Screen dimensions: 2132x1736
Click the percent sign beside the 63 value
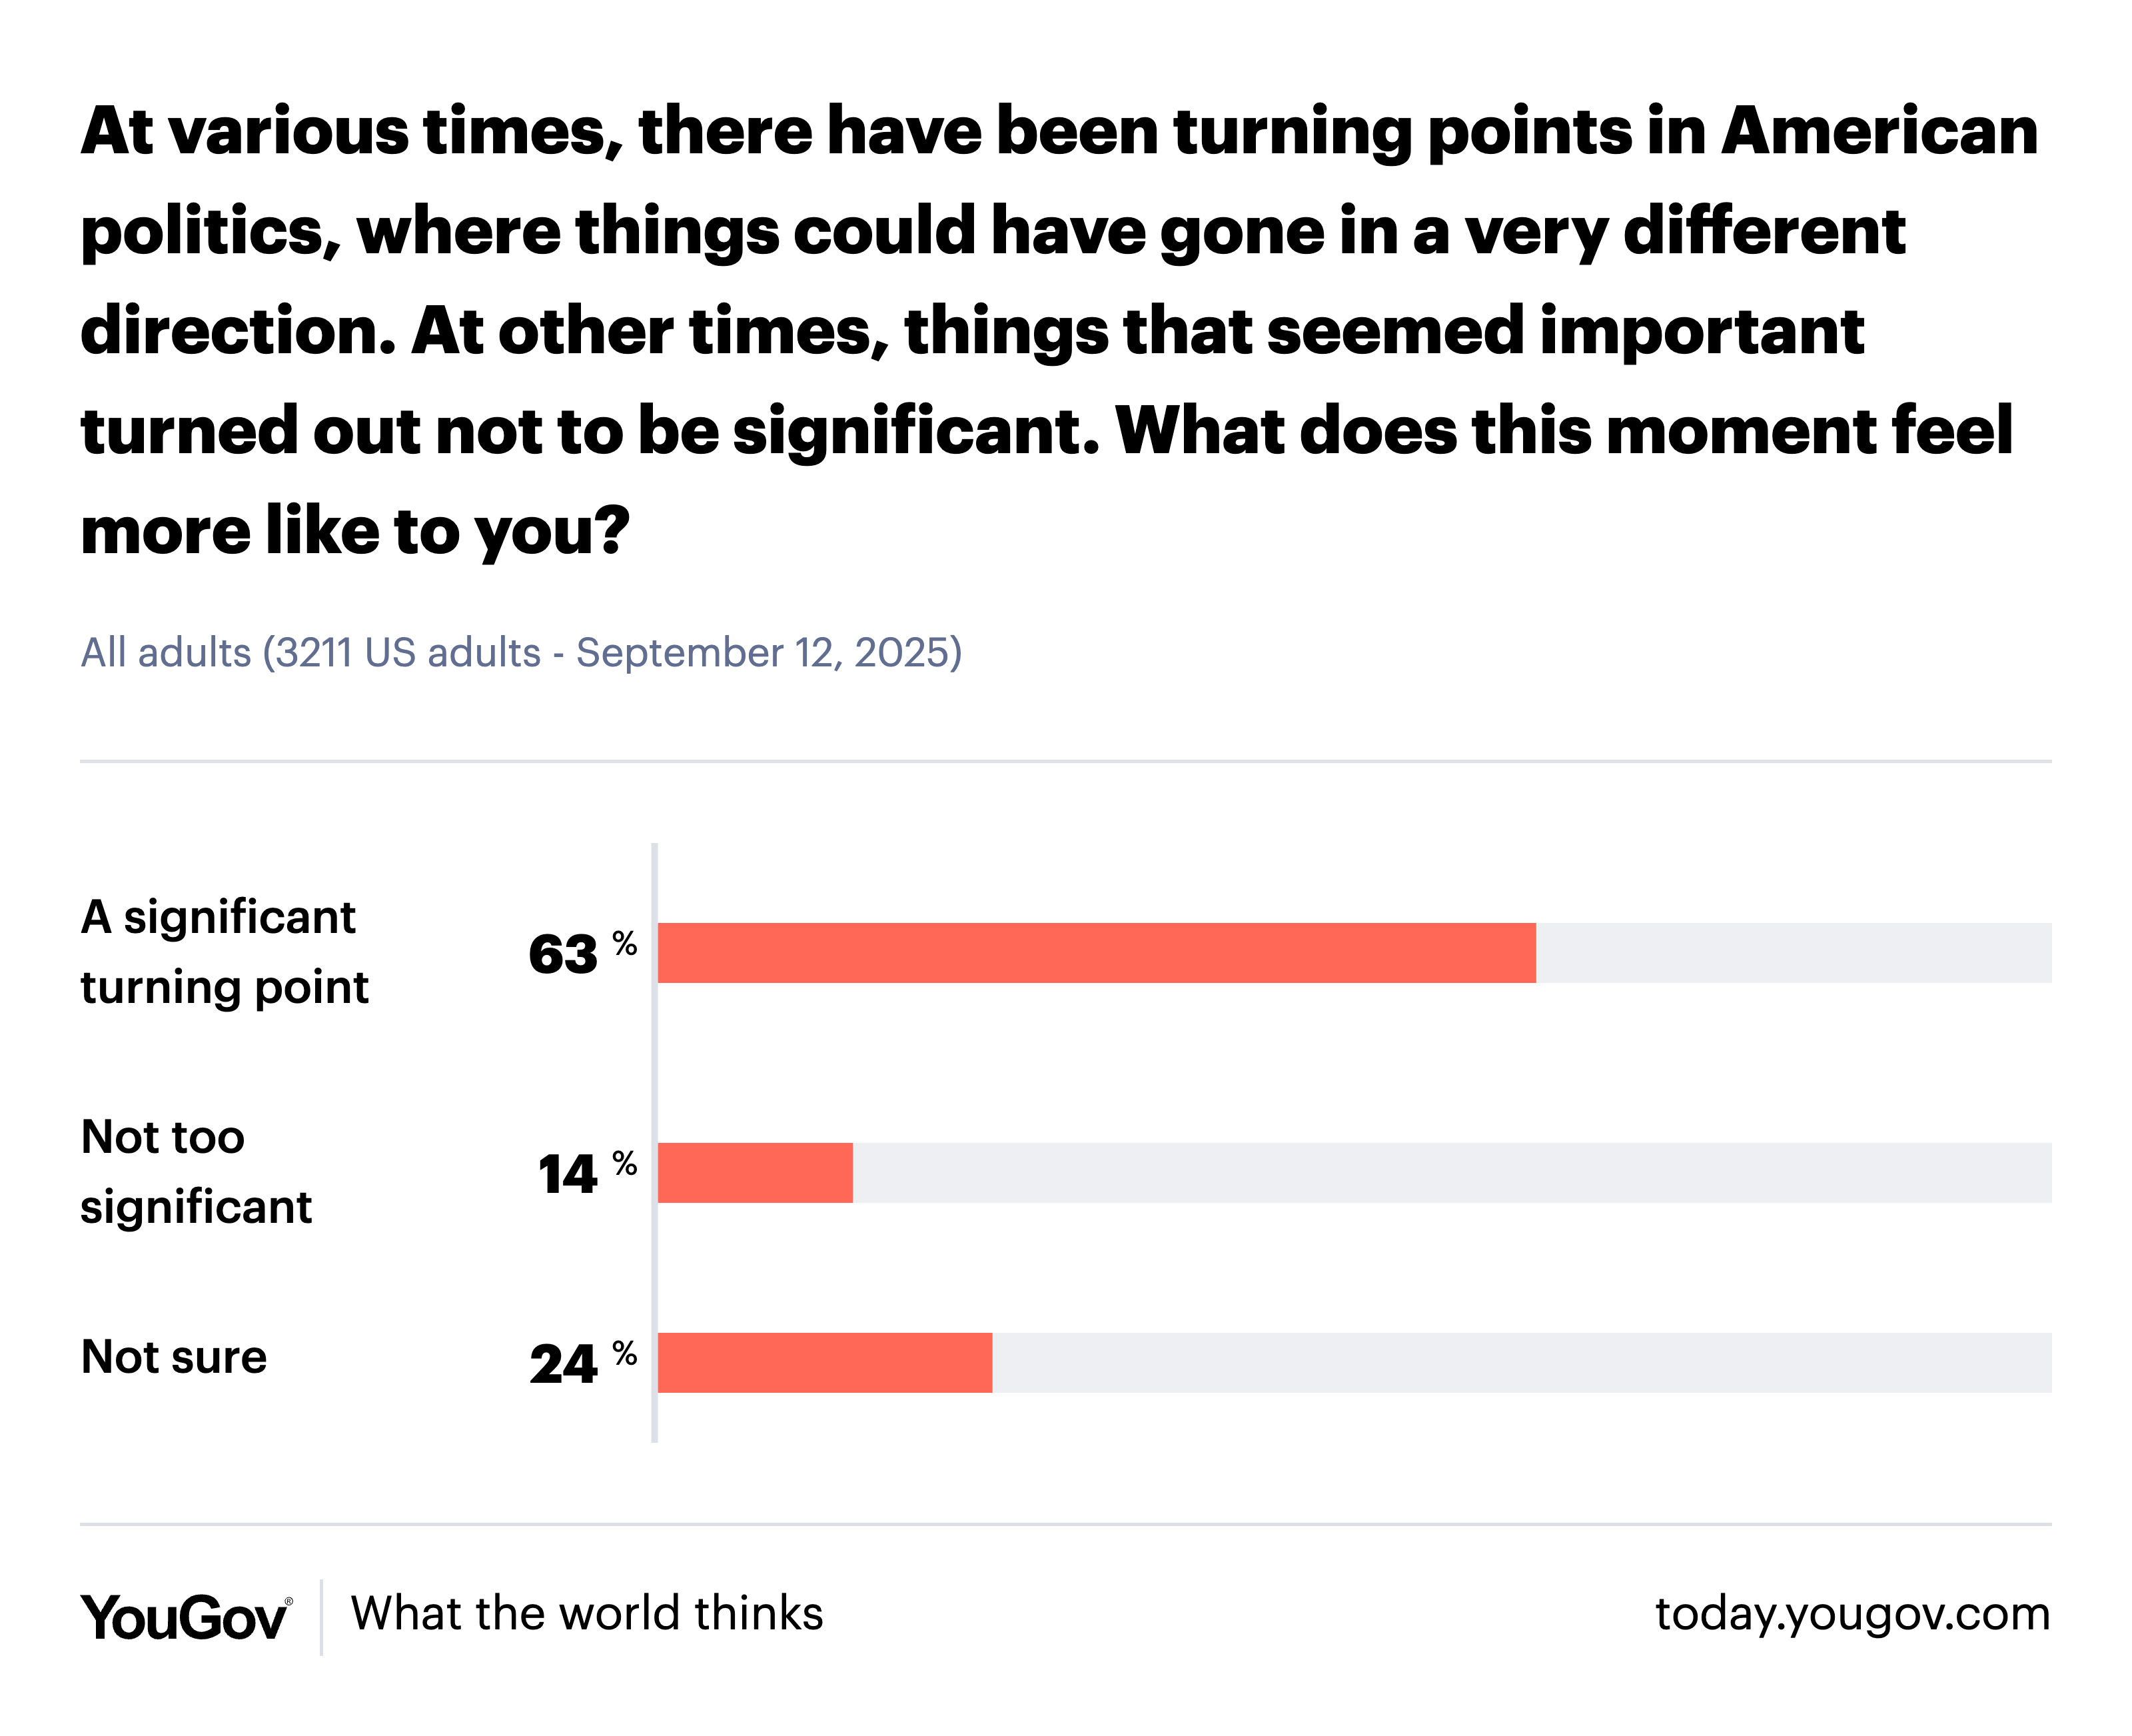click(x=626, y=943)
